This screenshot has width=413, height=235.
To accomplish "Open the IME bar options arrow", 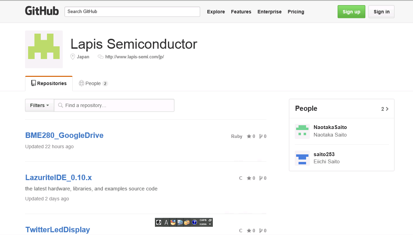I will (210, 224).
